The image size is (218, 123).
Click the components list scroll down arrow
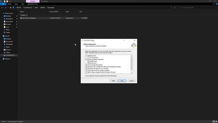click(131, 72)
